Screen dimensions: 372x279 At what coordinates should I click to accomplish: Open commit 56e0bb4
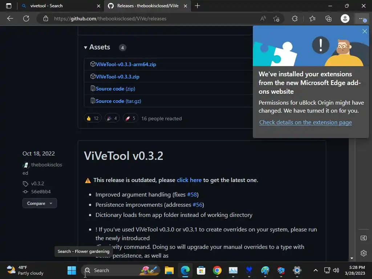click(x=41, y=191)
